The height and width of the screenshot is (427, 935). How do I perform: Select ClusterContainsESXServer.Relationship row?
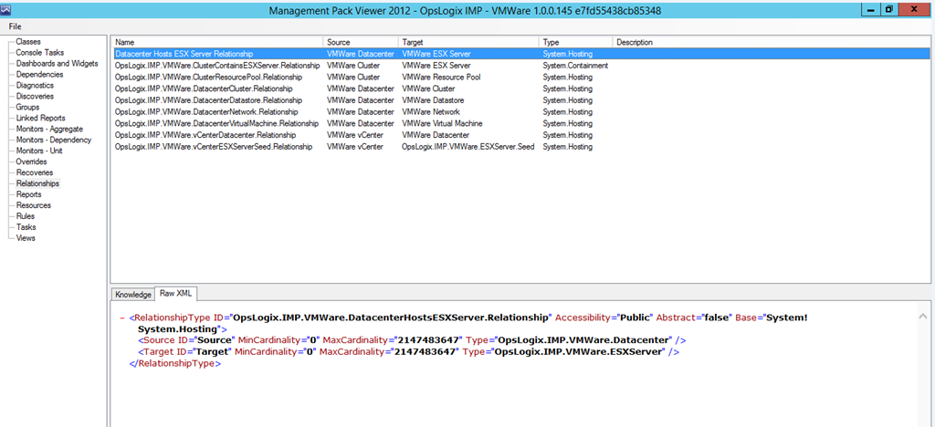point(216,66)
